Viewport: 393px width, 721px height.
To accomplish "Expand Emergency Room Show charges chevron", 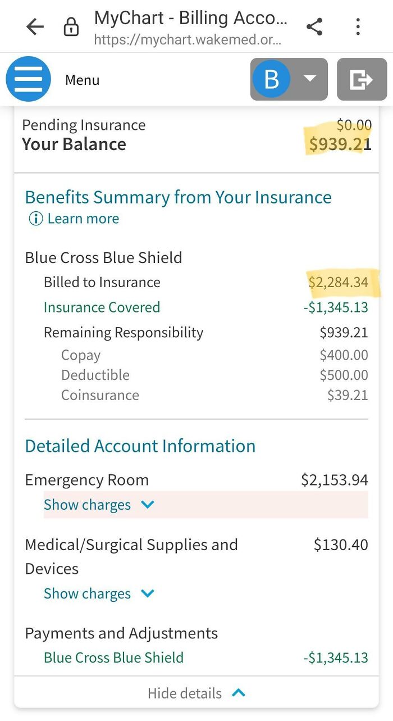I will (x=148, y=505).
